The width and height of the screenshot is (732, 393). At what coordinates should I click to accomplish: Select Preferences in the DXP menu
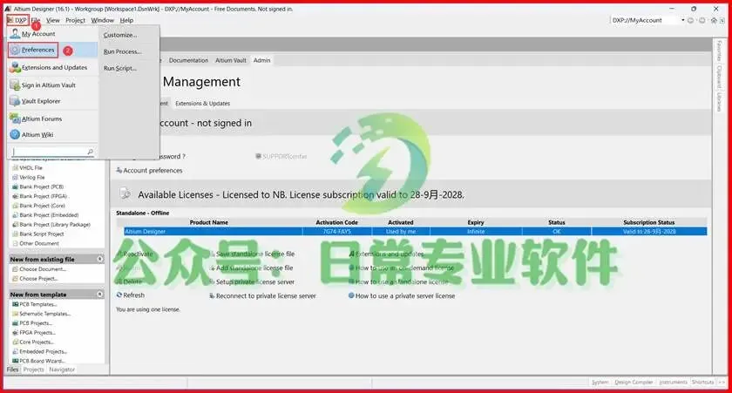[52, 50]
